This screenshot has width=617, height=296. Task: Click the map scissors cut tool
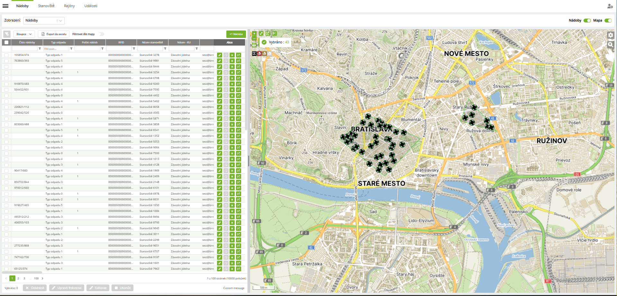pos(274,33)
